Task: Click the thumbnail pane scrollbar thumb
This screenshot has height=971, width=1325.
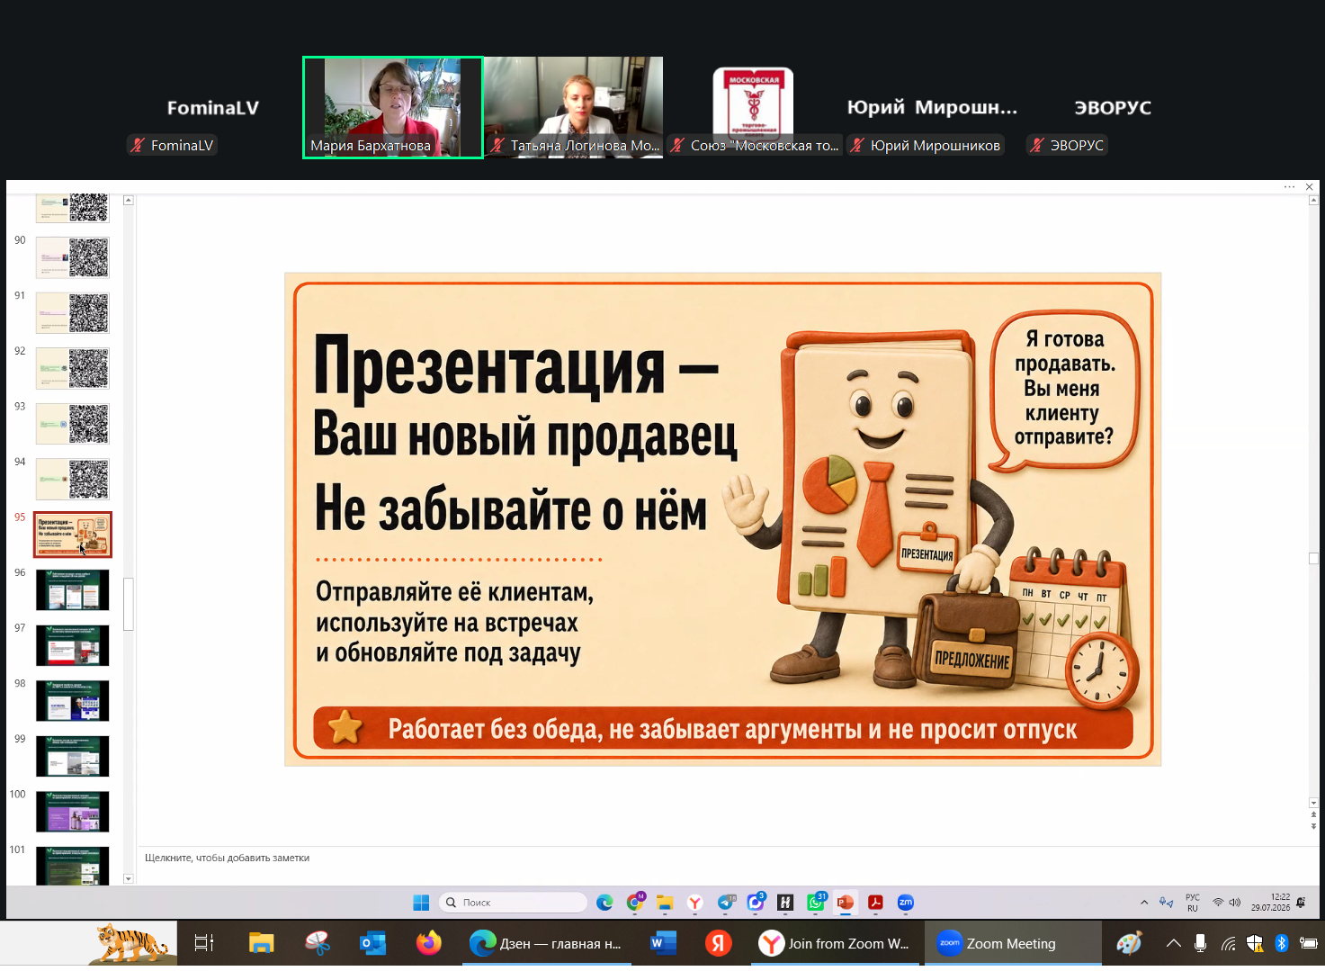Action: pos(128,604)
